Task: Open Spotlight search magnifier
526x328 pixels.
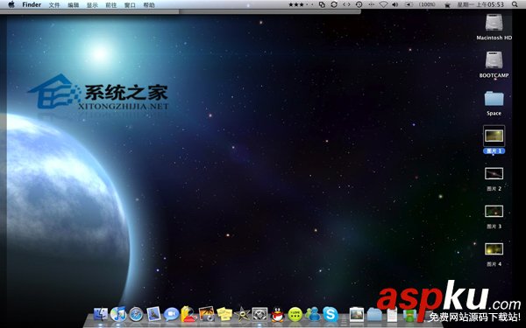Action: click(x=515, y=4)
